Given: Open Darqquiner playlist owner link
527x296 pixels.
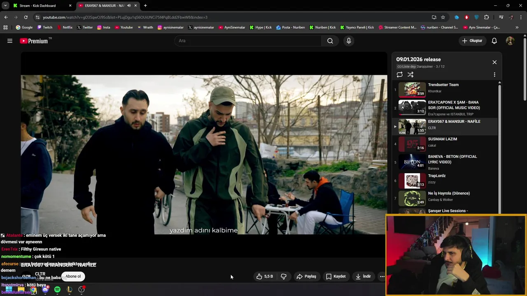Looking at the screenshot, I should click(x=425, y=67).
